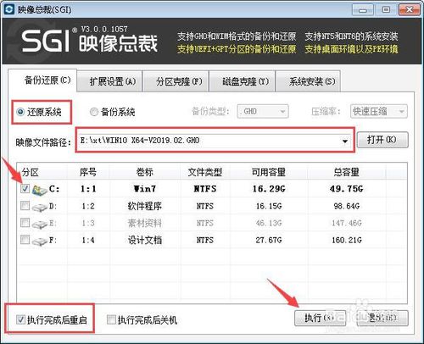
Task: Click the 素材资料 volume label cell
Action: tap(145, 223)
